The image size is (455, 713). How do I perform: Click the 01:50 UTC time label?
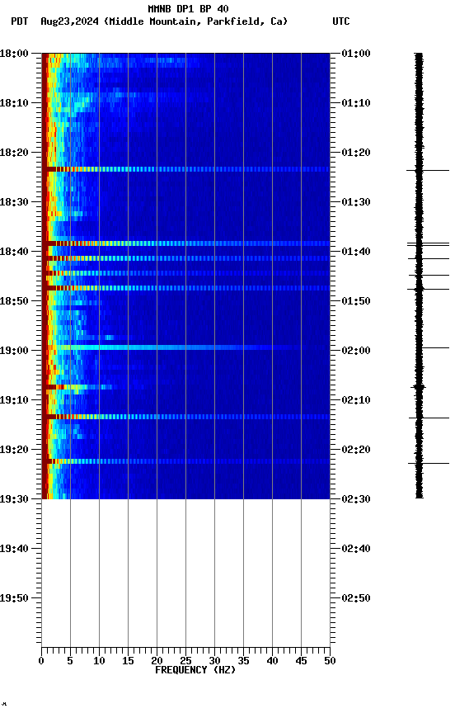(356, 301)
